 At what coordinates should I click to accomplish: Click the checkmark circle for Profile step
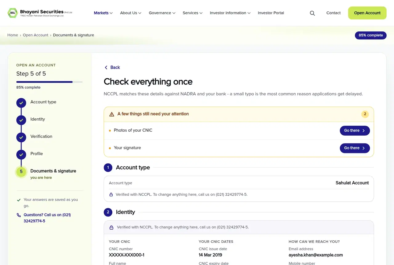coord(21,155)
